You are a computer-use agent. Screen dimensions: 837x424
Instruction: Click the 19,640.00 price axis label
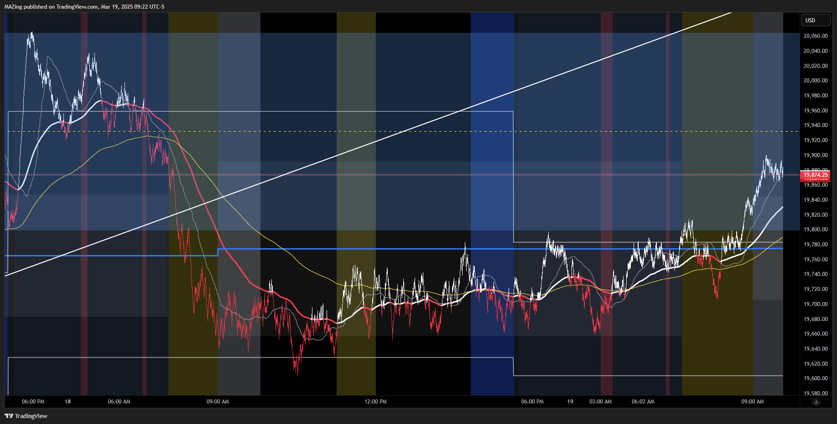click(816, 349)
